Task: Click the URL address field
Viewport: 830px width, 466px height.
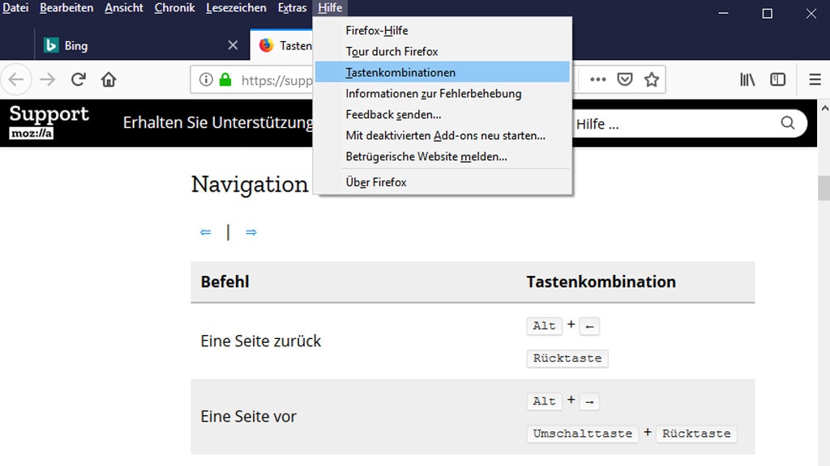Action: 276,80
